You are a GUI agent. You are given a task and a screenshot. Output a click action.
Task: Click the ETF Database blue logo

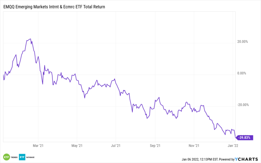(x=22, y=157)
